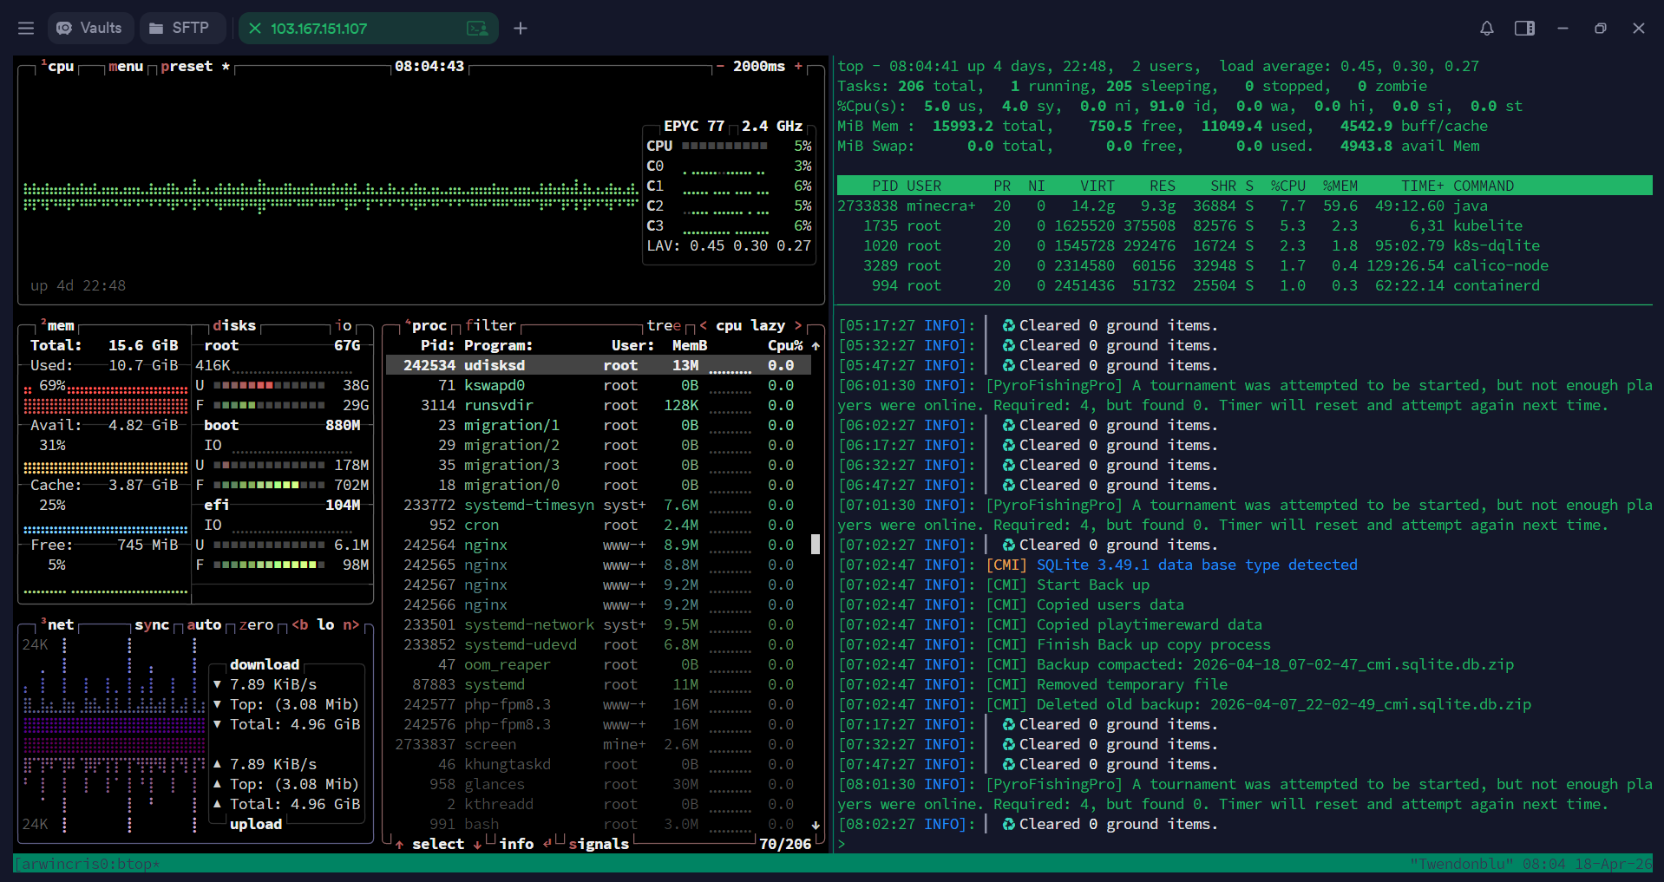Toggle net sync option
Screen dimensions: 1664x882
pos(152,625)
